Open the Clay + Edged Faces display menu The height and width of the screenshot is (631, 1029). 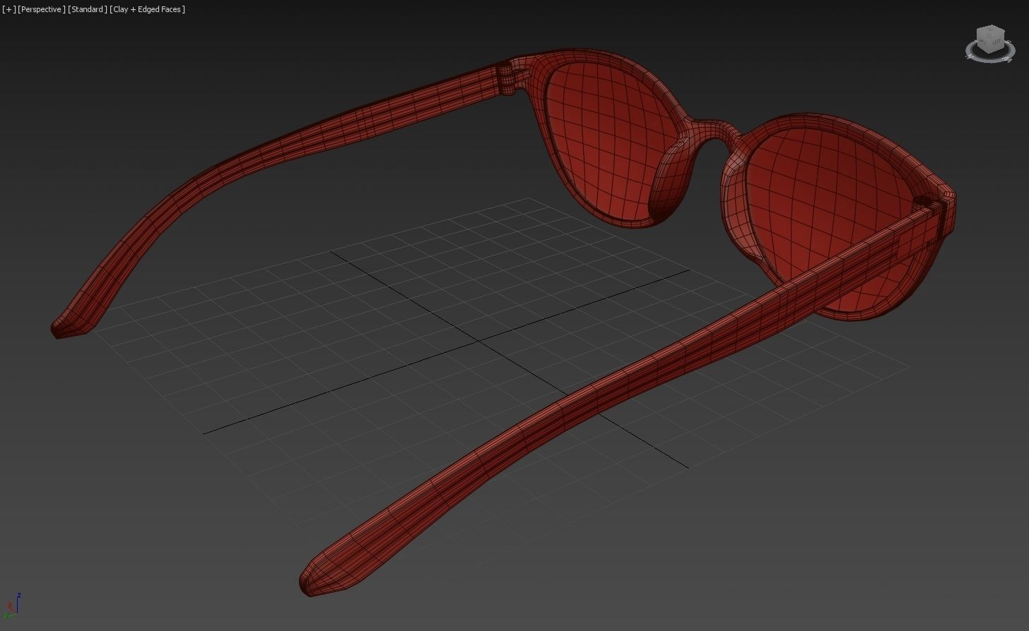pyautogui.click(x=147, y=9)
